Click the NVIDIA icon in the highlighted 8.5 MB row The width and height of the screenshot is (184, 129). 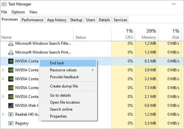[11, 61]
